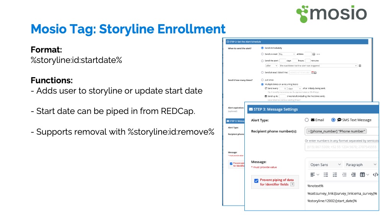383x216 pixels.
Task: Click the 'Supports removal with' line
Action: [x=123, y=132]
